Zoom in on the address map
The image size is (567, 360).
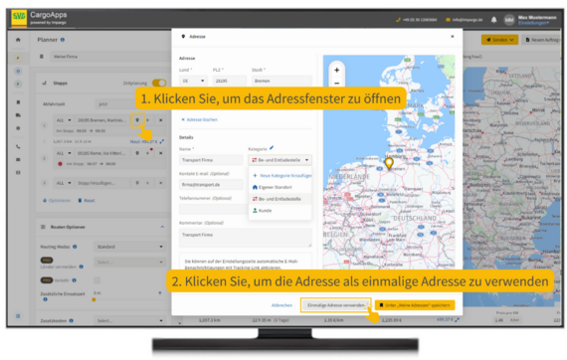(x=336, y=71)
